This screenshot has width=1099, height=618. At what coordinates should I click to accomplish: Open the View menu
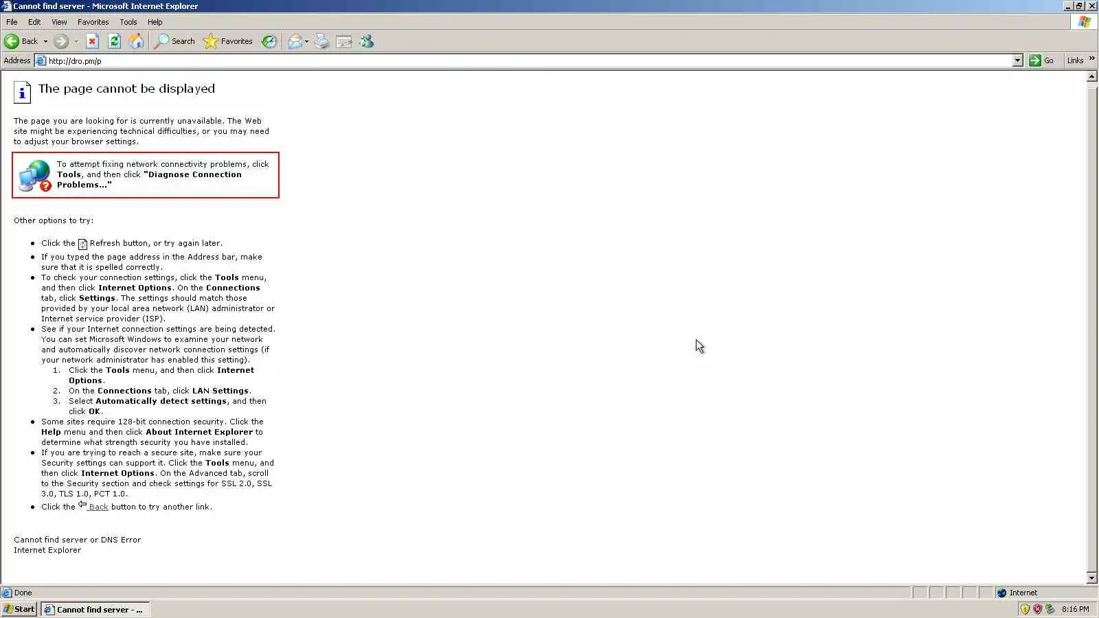(x=59, y=22)
